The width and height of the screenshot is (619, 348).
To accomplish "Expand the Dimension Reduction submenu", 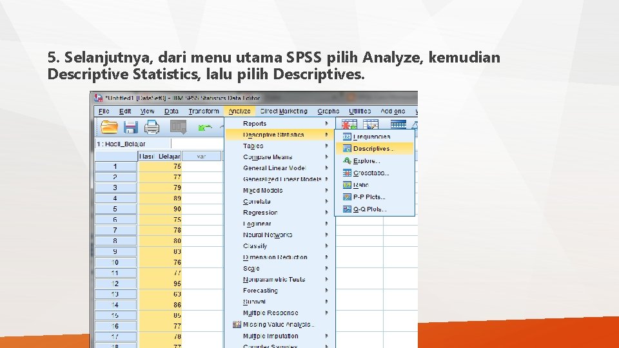I will pos(280,257).
